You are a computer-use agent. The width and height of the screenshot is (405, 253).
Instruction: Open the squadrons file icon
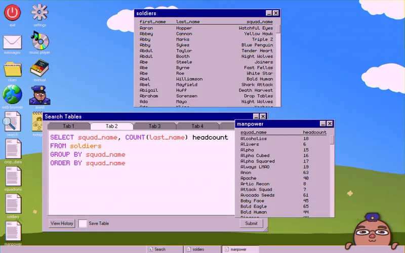tap(13, 176)
